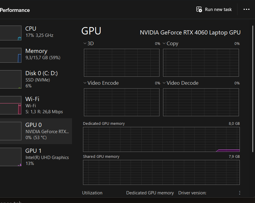
Task: Click the Driver version label
Action: [x=192, y=193]
